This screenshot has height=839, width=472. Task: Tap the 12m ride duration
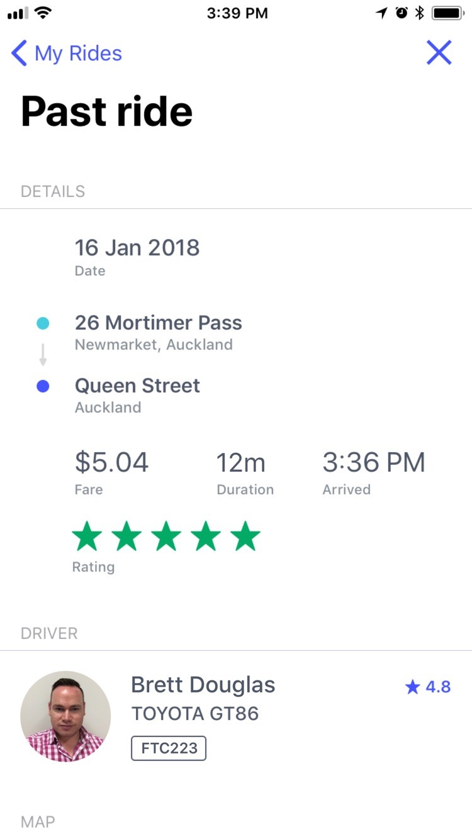point(241,463)
